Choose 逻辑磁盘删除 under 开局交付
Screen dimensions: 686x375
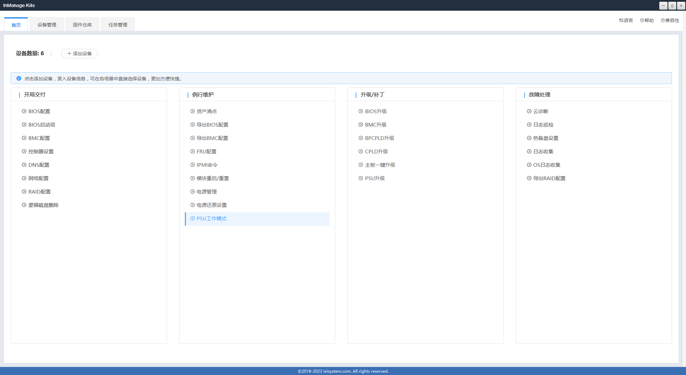[43, 205]
